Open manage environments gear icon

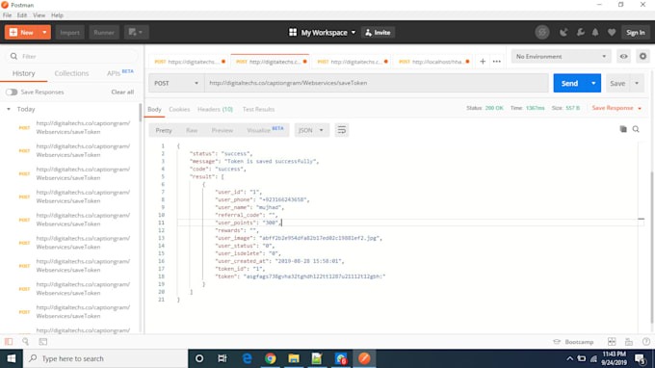tap(642, 57)
